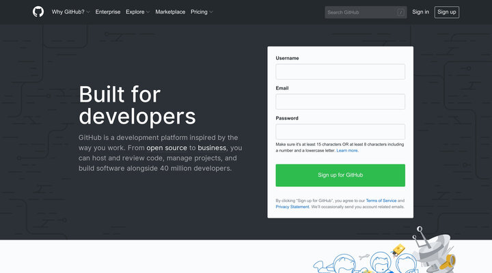Open the Privacy Statement link
Screen dimensions: 492x273
292,207
